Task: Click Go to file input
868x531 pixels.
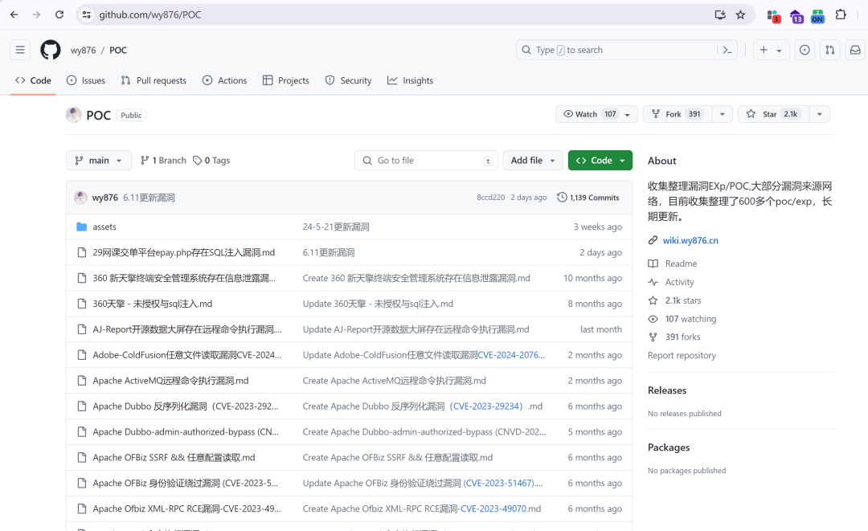Action: coord(426,161)
